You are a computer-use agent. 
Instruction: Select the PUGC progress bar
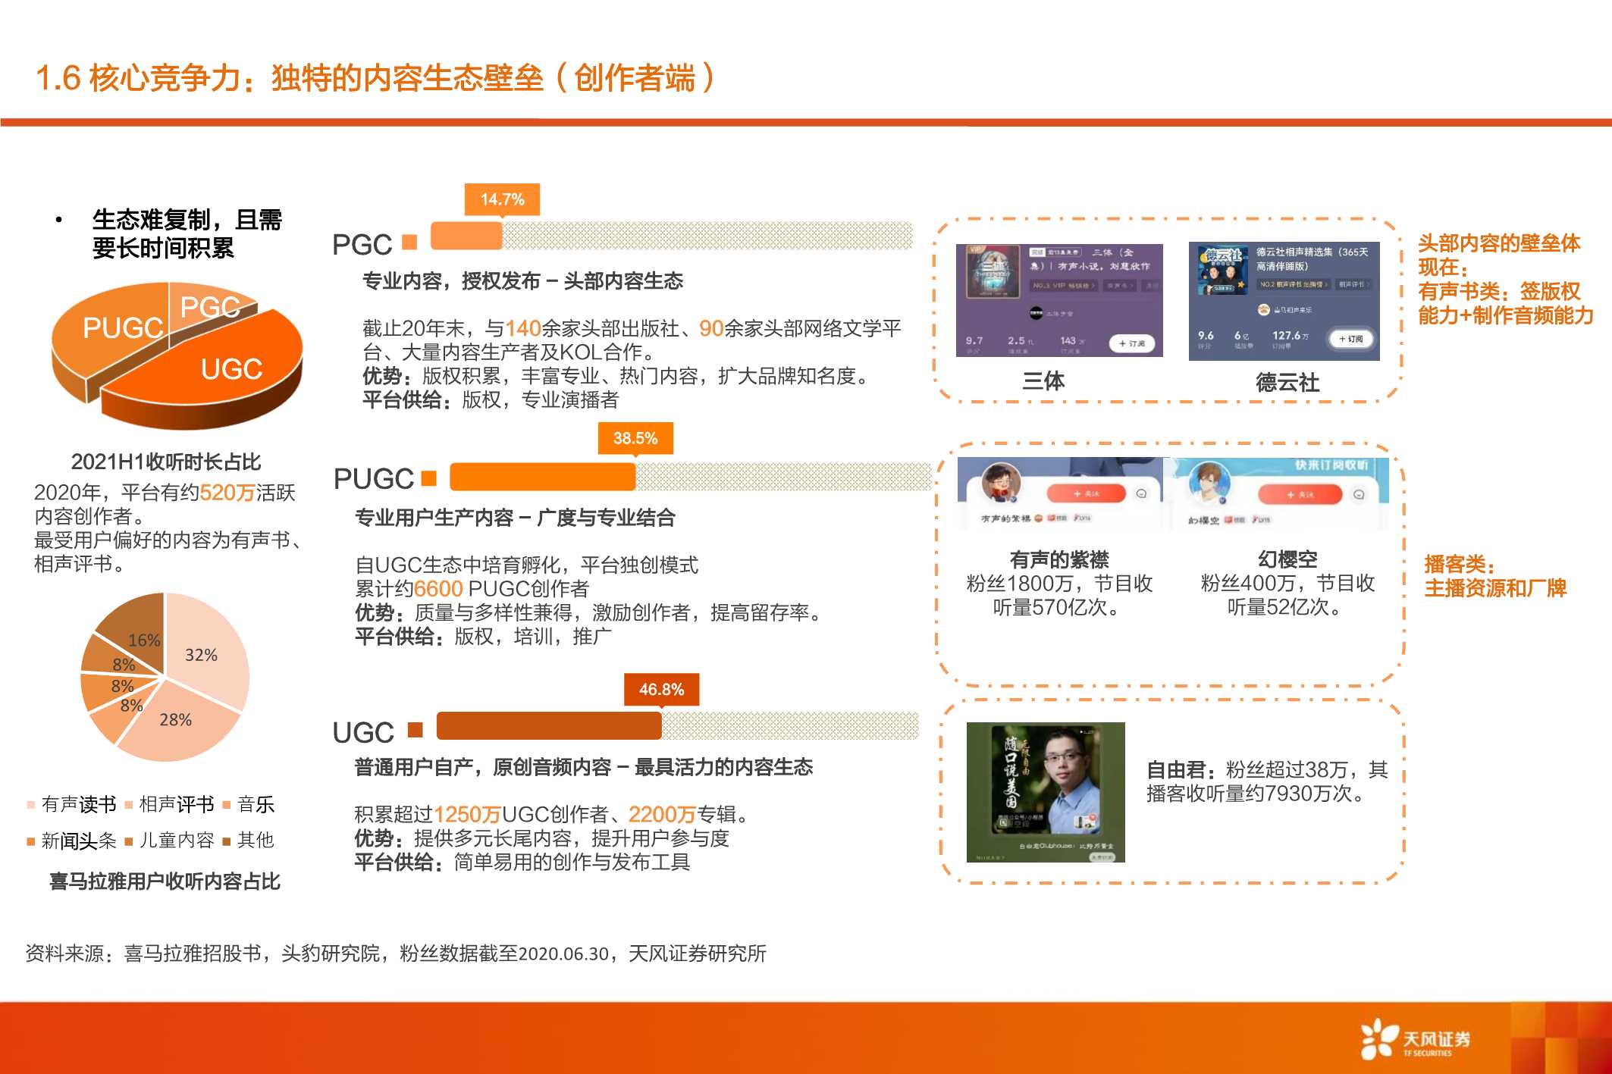tap(690, 477)
